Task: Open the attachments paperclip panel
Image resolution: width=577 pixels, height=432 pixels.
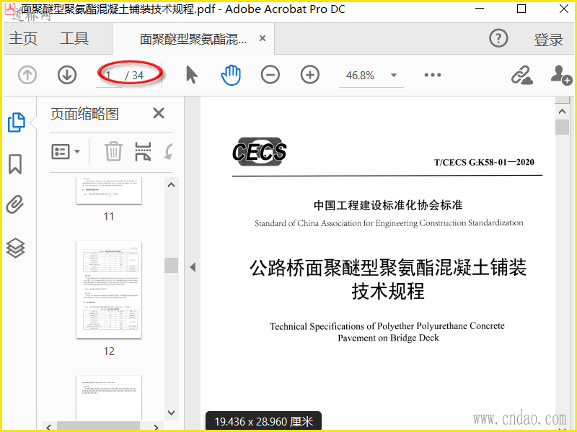Action: point(15,204)
